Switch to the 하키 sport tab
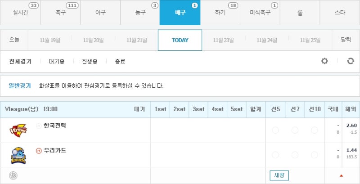This screenshot has width=360, height=184. [x=220, y=13]
